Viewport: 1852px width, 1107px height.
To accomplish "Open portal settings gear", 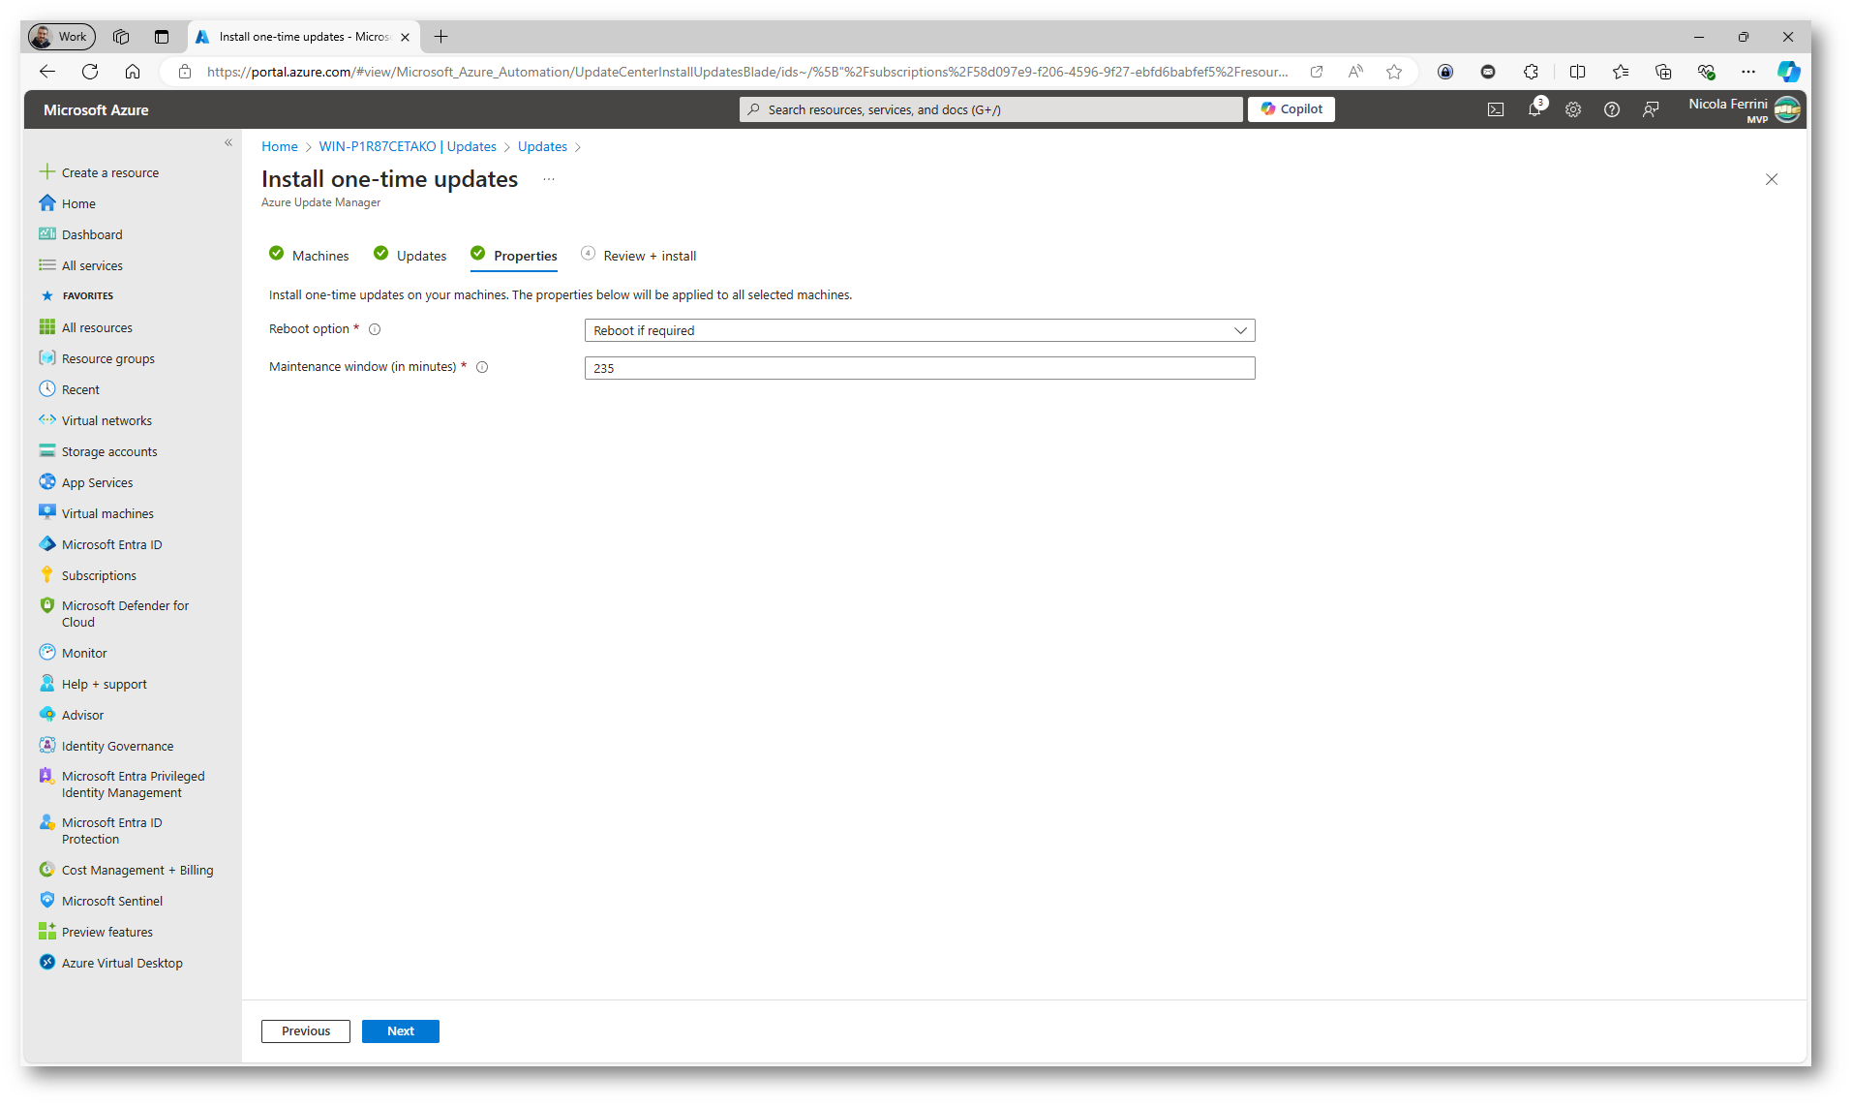I will click(x=1573, y=109).
